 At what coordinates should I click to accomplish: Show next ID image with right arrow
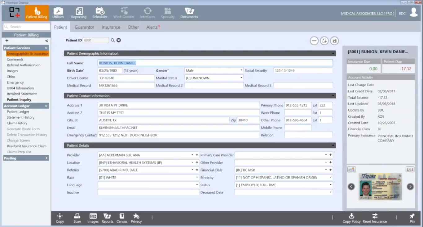click(410, 187)
